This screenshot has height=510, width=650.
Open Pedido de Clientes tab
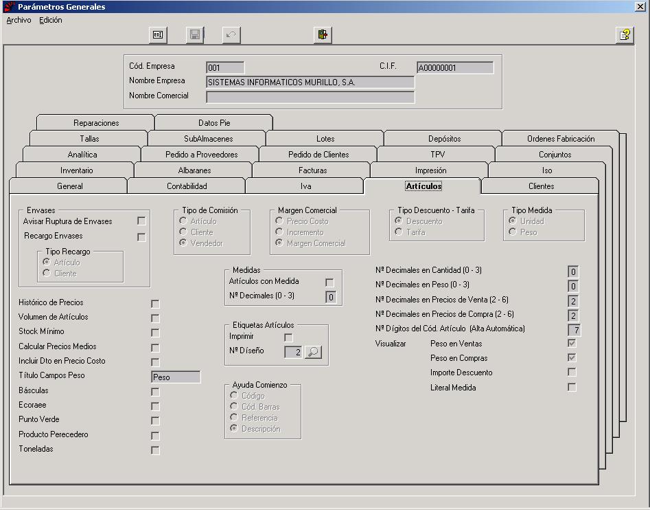[318, 155]
